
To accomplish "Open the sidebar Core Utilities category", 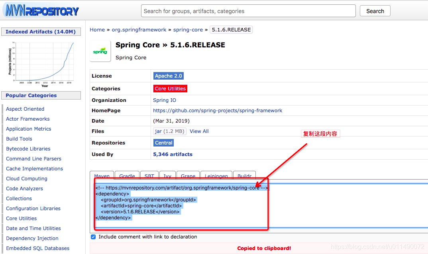I will tap(21, 219).
